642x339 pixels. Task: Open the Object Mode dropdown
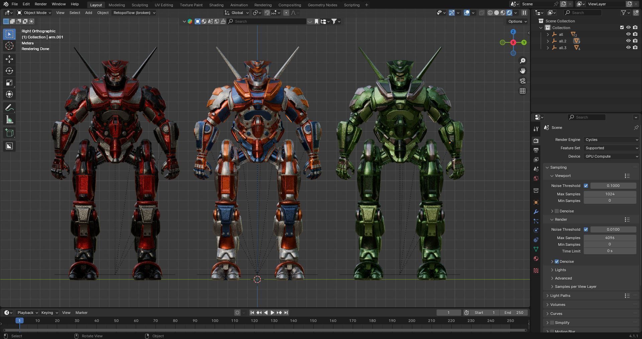[x=34, y=13]
